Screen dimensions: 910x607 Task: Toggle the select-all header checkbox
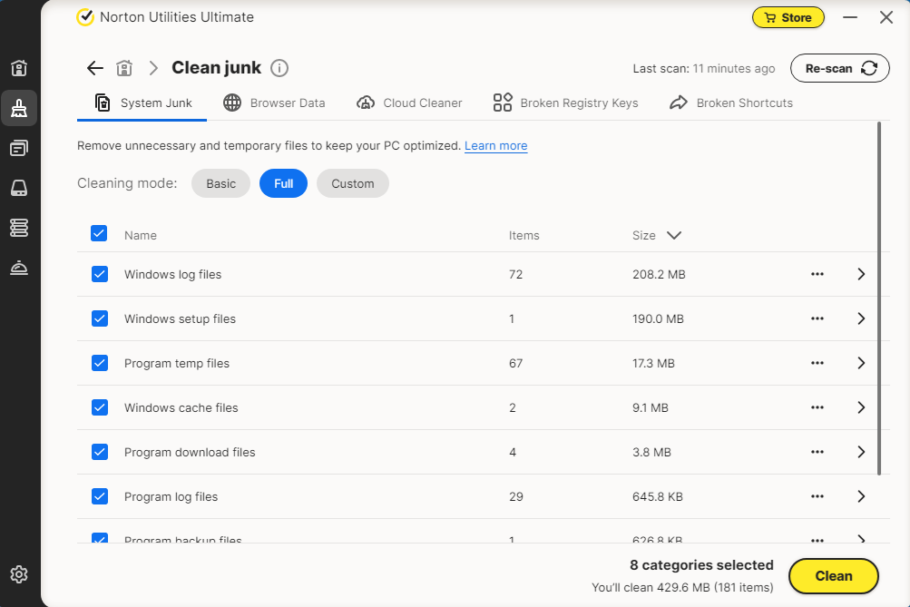[100, 234]
